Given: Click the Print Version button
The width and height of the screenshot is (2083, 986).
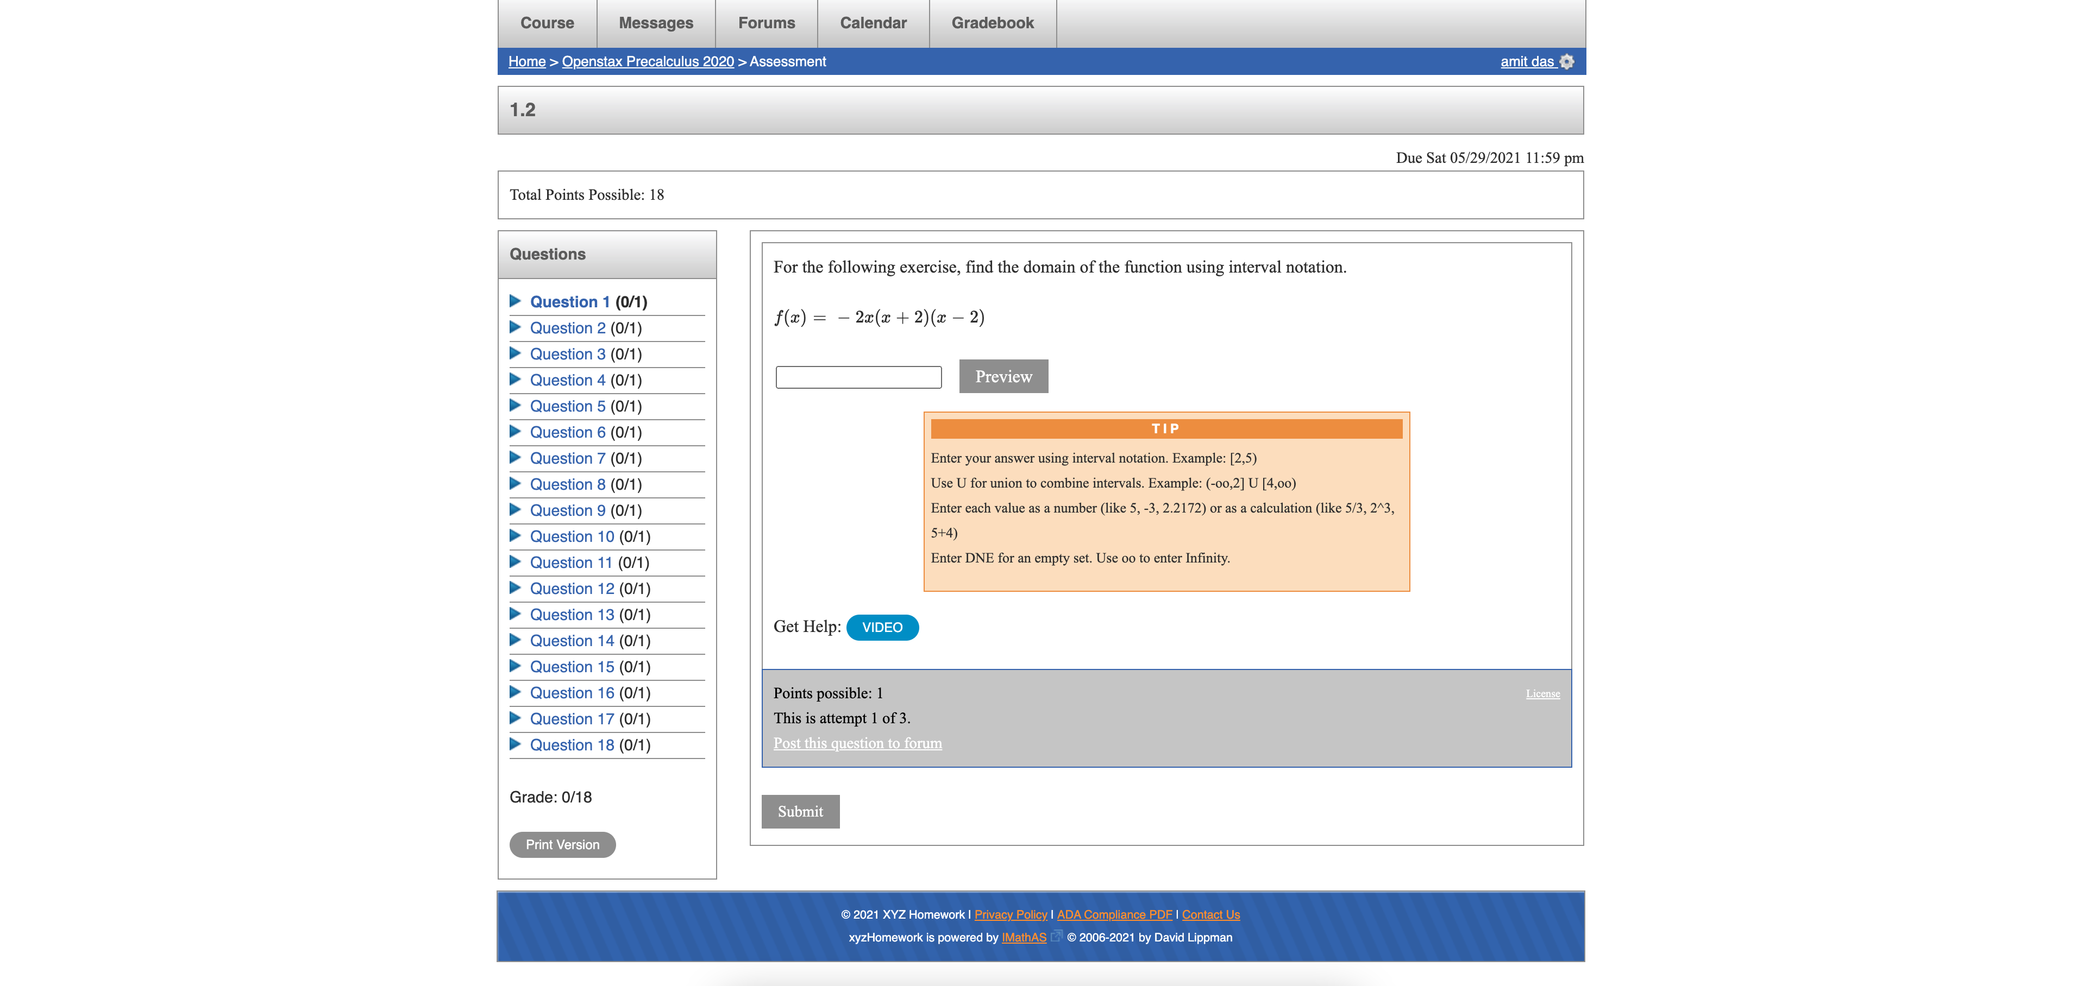Looking at the screenshot, I should (x=562, y=845).
